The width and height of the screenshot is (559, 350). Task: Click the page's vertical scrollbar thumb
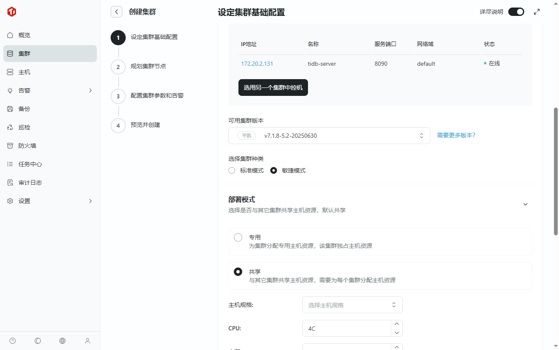556,172
